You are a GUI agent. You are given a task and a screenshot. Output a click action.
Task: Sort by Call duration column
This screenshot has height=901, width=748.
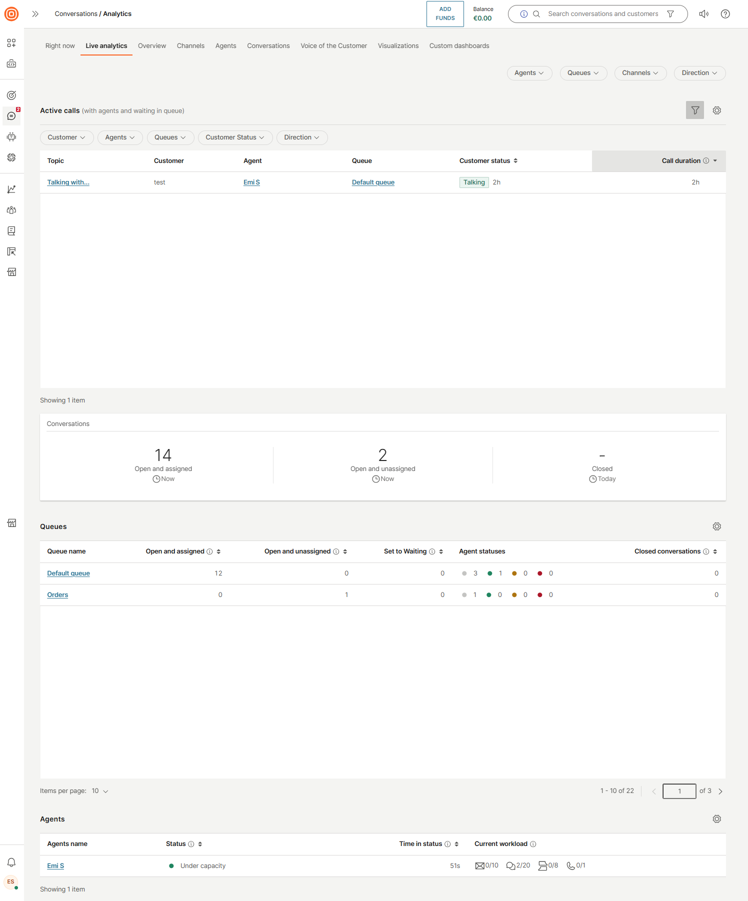click(715, 161)
